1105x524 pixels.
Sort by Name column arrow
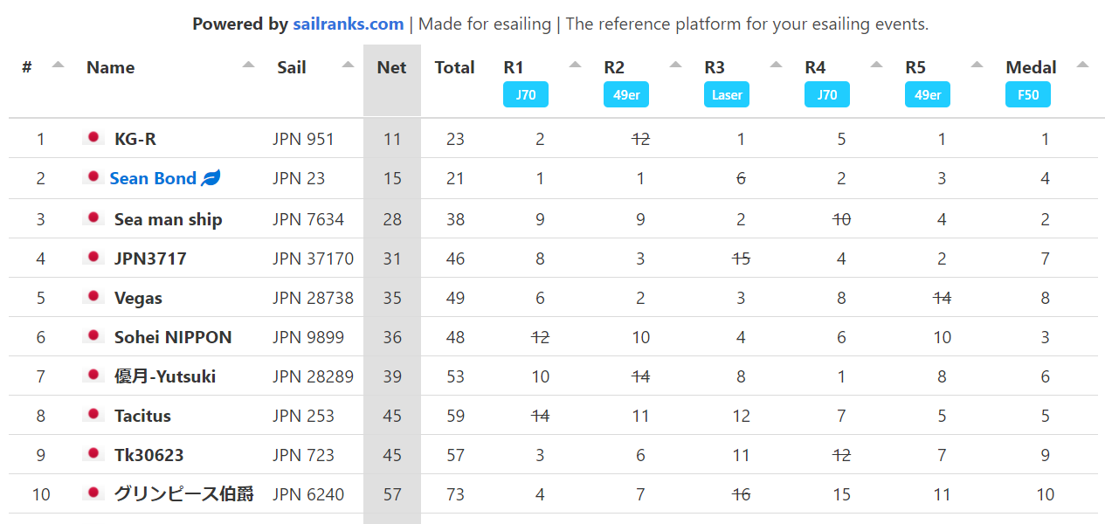pos(248,65)
